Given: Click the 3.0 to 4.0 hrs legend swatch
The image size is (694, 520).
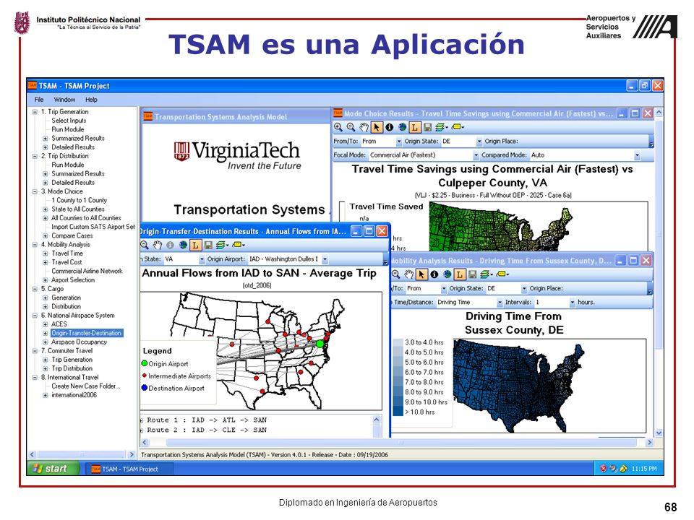Looking at the screenshot, I should pyautogui.click(x=398, y=342).
